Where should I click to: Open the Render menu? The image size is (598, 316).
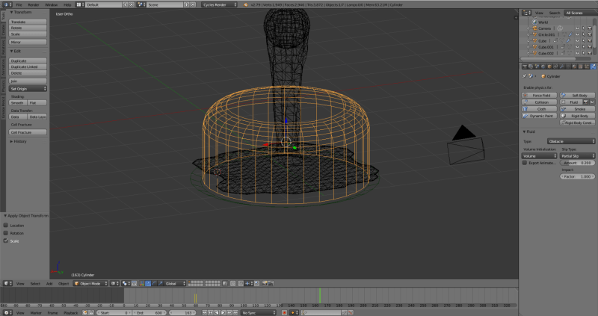coord(34,4)
